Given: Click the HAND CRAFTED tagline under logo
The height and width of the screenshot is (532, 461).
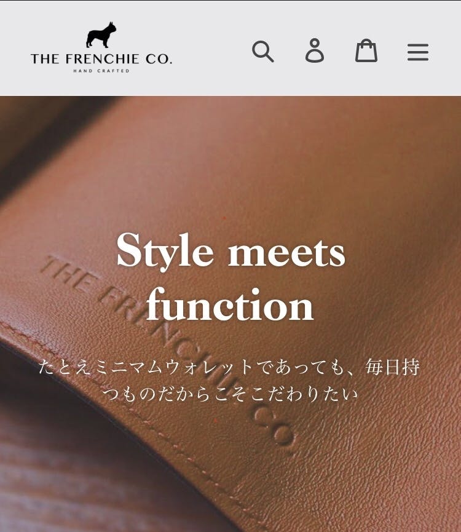Looking at the screenshot, I should tap(101, 71).
